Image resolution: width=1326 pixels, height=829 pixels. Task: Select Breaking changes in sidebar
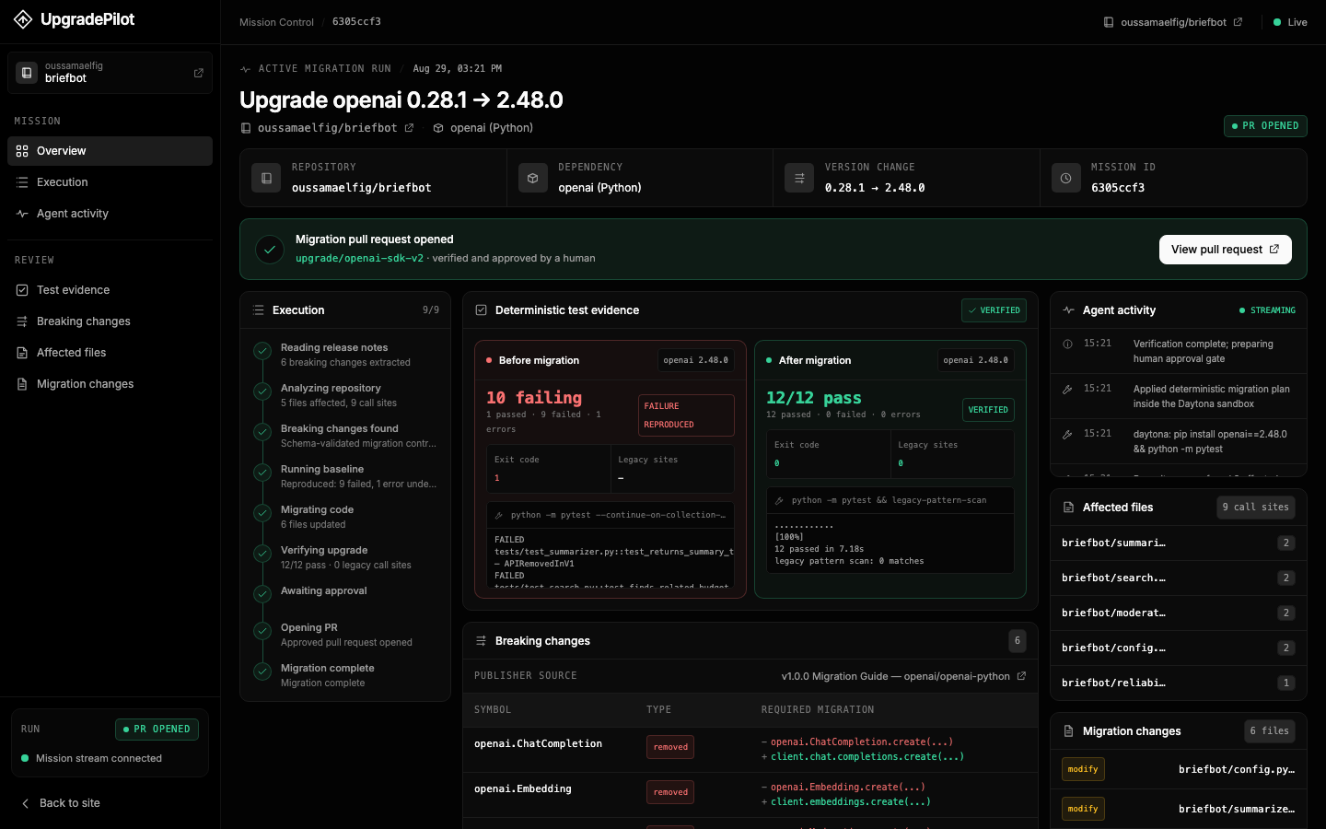(110, 321)
